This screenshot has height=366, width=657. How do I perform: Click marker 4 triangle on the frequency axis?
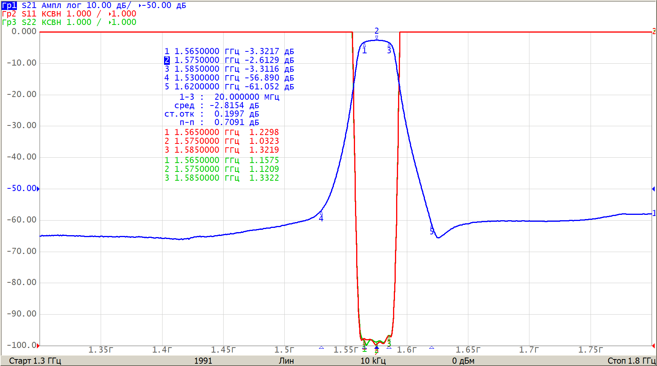[x=321, y=348]
